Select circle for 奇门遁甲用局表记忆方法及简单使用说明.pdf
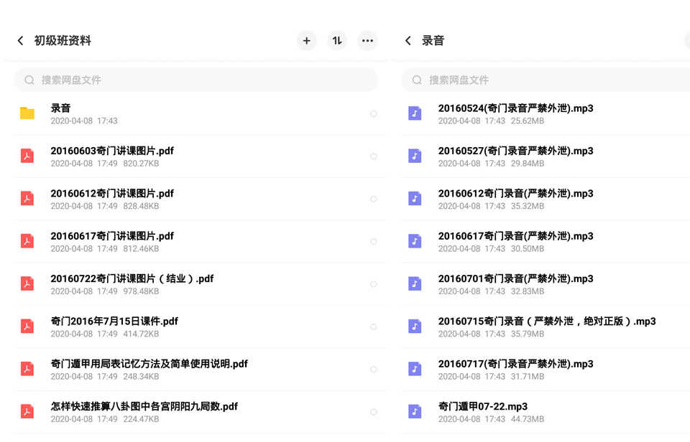690x442 pixels. (x=374, y=370)
